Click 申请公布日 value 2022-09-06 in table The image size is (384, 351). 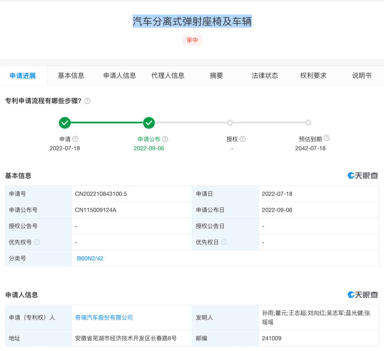277,210
